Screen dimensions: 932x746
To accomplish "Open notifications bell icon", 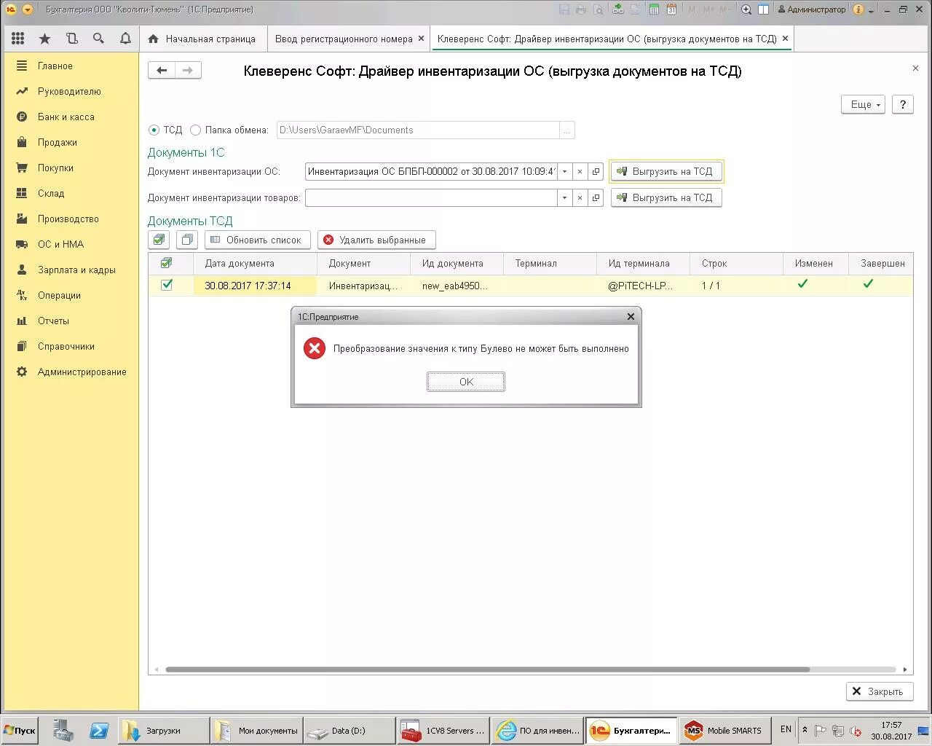I will click(x=125, y=39).
